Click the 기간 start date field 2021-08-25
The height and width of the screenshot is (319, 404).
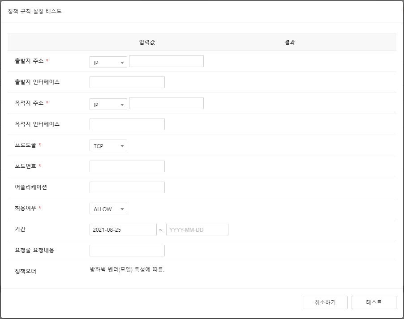click(x=123, y=230)
